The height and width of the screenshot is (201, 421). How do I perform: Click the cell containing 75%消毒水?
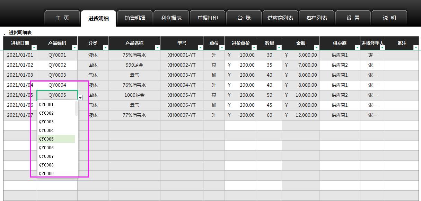(134, 55)
